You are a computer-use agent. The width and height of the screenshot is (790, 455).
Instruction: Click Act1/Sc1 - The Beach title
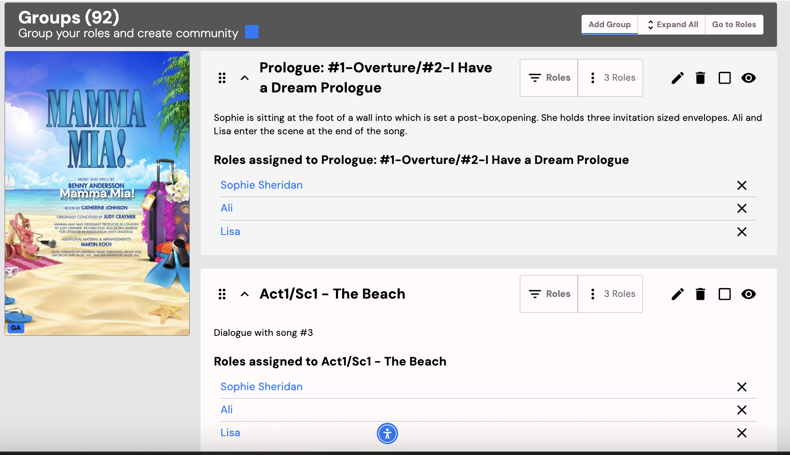[333, 294]
